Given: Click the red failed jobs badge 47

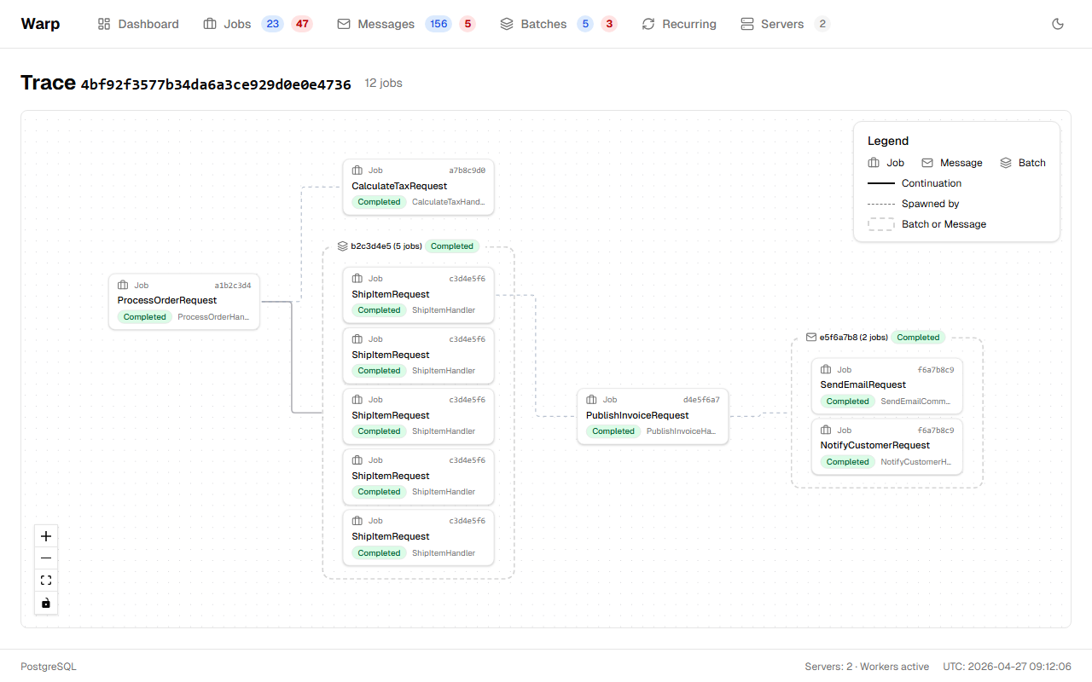Looking at the screenshot, I should 302,24.
